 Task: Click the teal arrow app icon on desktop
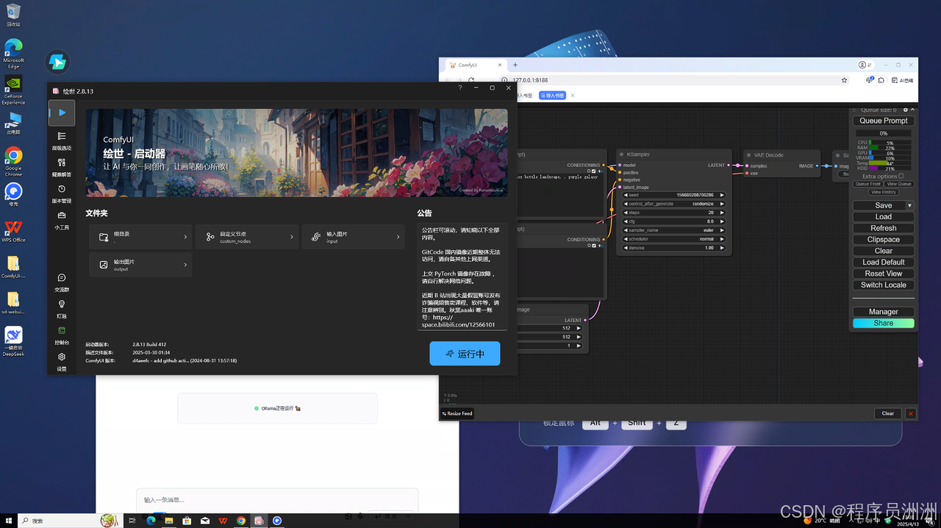click(x=57, y=62)
